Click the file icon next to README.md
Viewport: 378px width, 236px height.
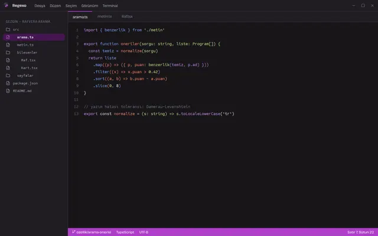pos(8,91)
